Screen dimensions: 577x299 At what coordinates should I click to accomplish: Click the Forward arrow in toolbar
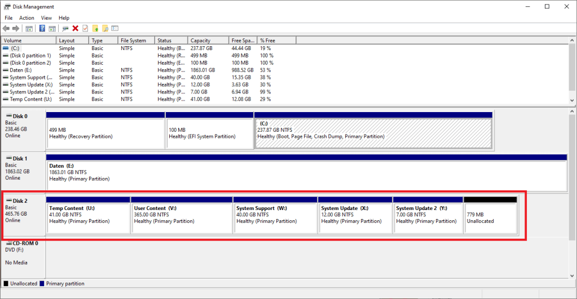15,28
